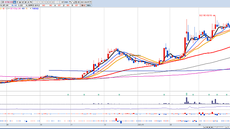This screenshot has height=129, width=230.
Task: Click the 02 month axis label
Action: [x=171, y=125]
